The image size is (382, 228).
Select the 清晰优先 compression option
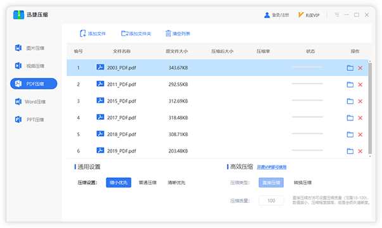tap(176, 182)
